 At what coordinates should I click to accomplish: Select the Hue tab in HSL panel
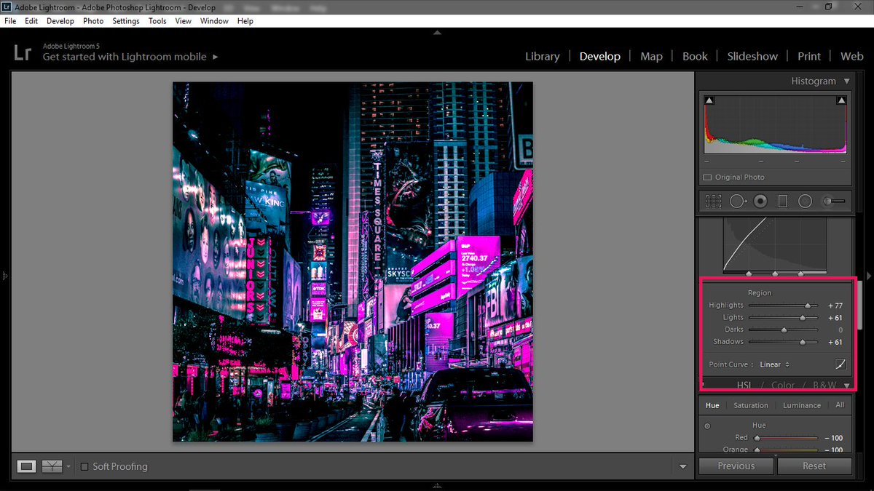coord(712,406)
